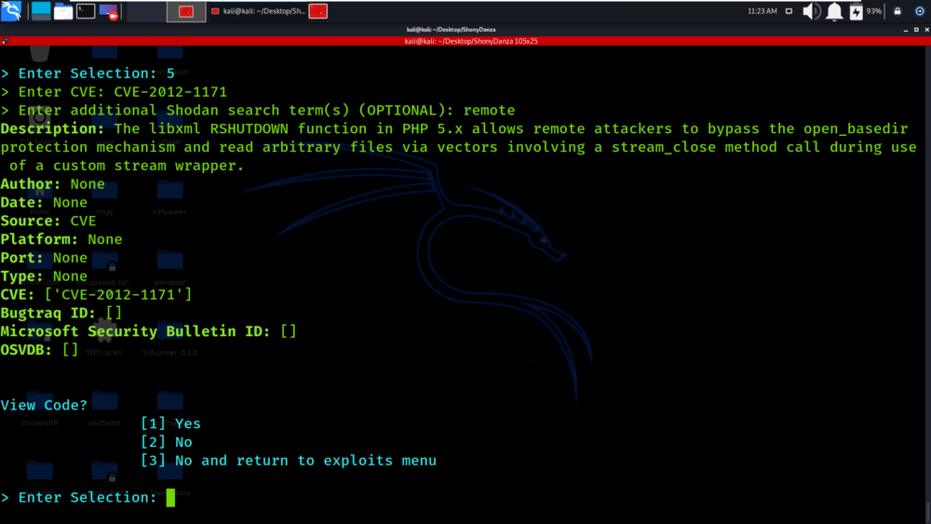Click the 'CVE-2012-1171' entered value
This screenshot has height=524, width=931.
[x=170, y=91]
